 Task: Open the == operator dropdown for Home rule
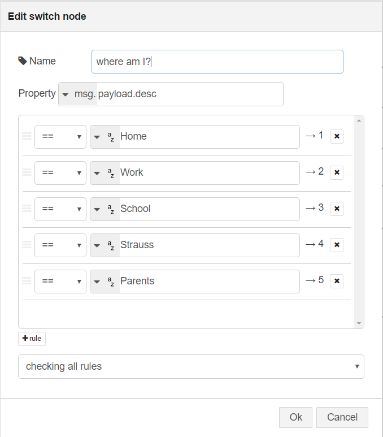(x=60, y=137)
